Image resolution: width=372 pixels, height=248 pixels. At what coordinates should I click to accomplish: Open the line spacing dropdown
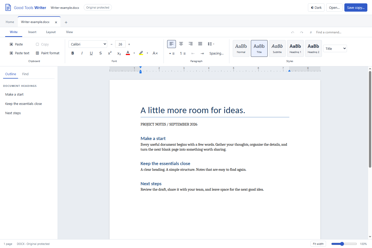coord(211,44)
